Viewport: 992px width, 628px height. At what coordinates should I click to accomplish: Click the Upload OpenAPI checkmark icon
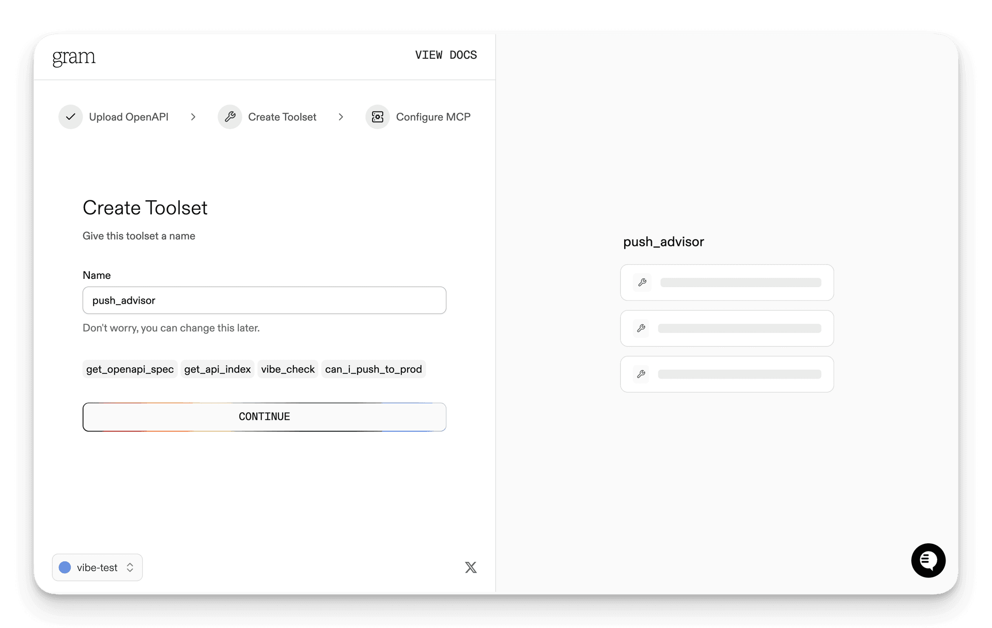pyautogui.click(x=70, y=117)
